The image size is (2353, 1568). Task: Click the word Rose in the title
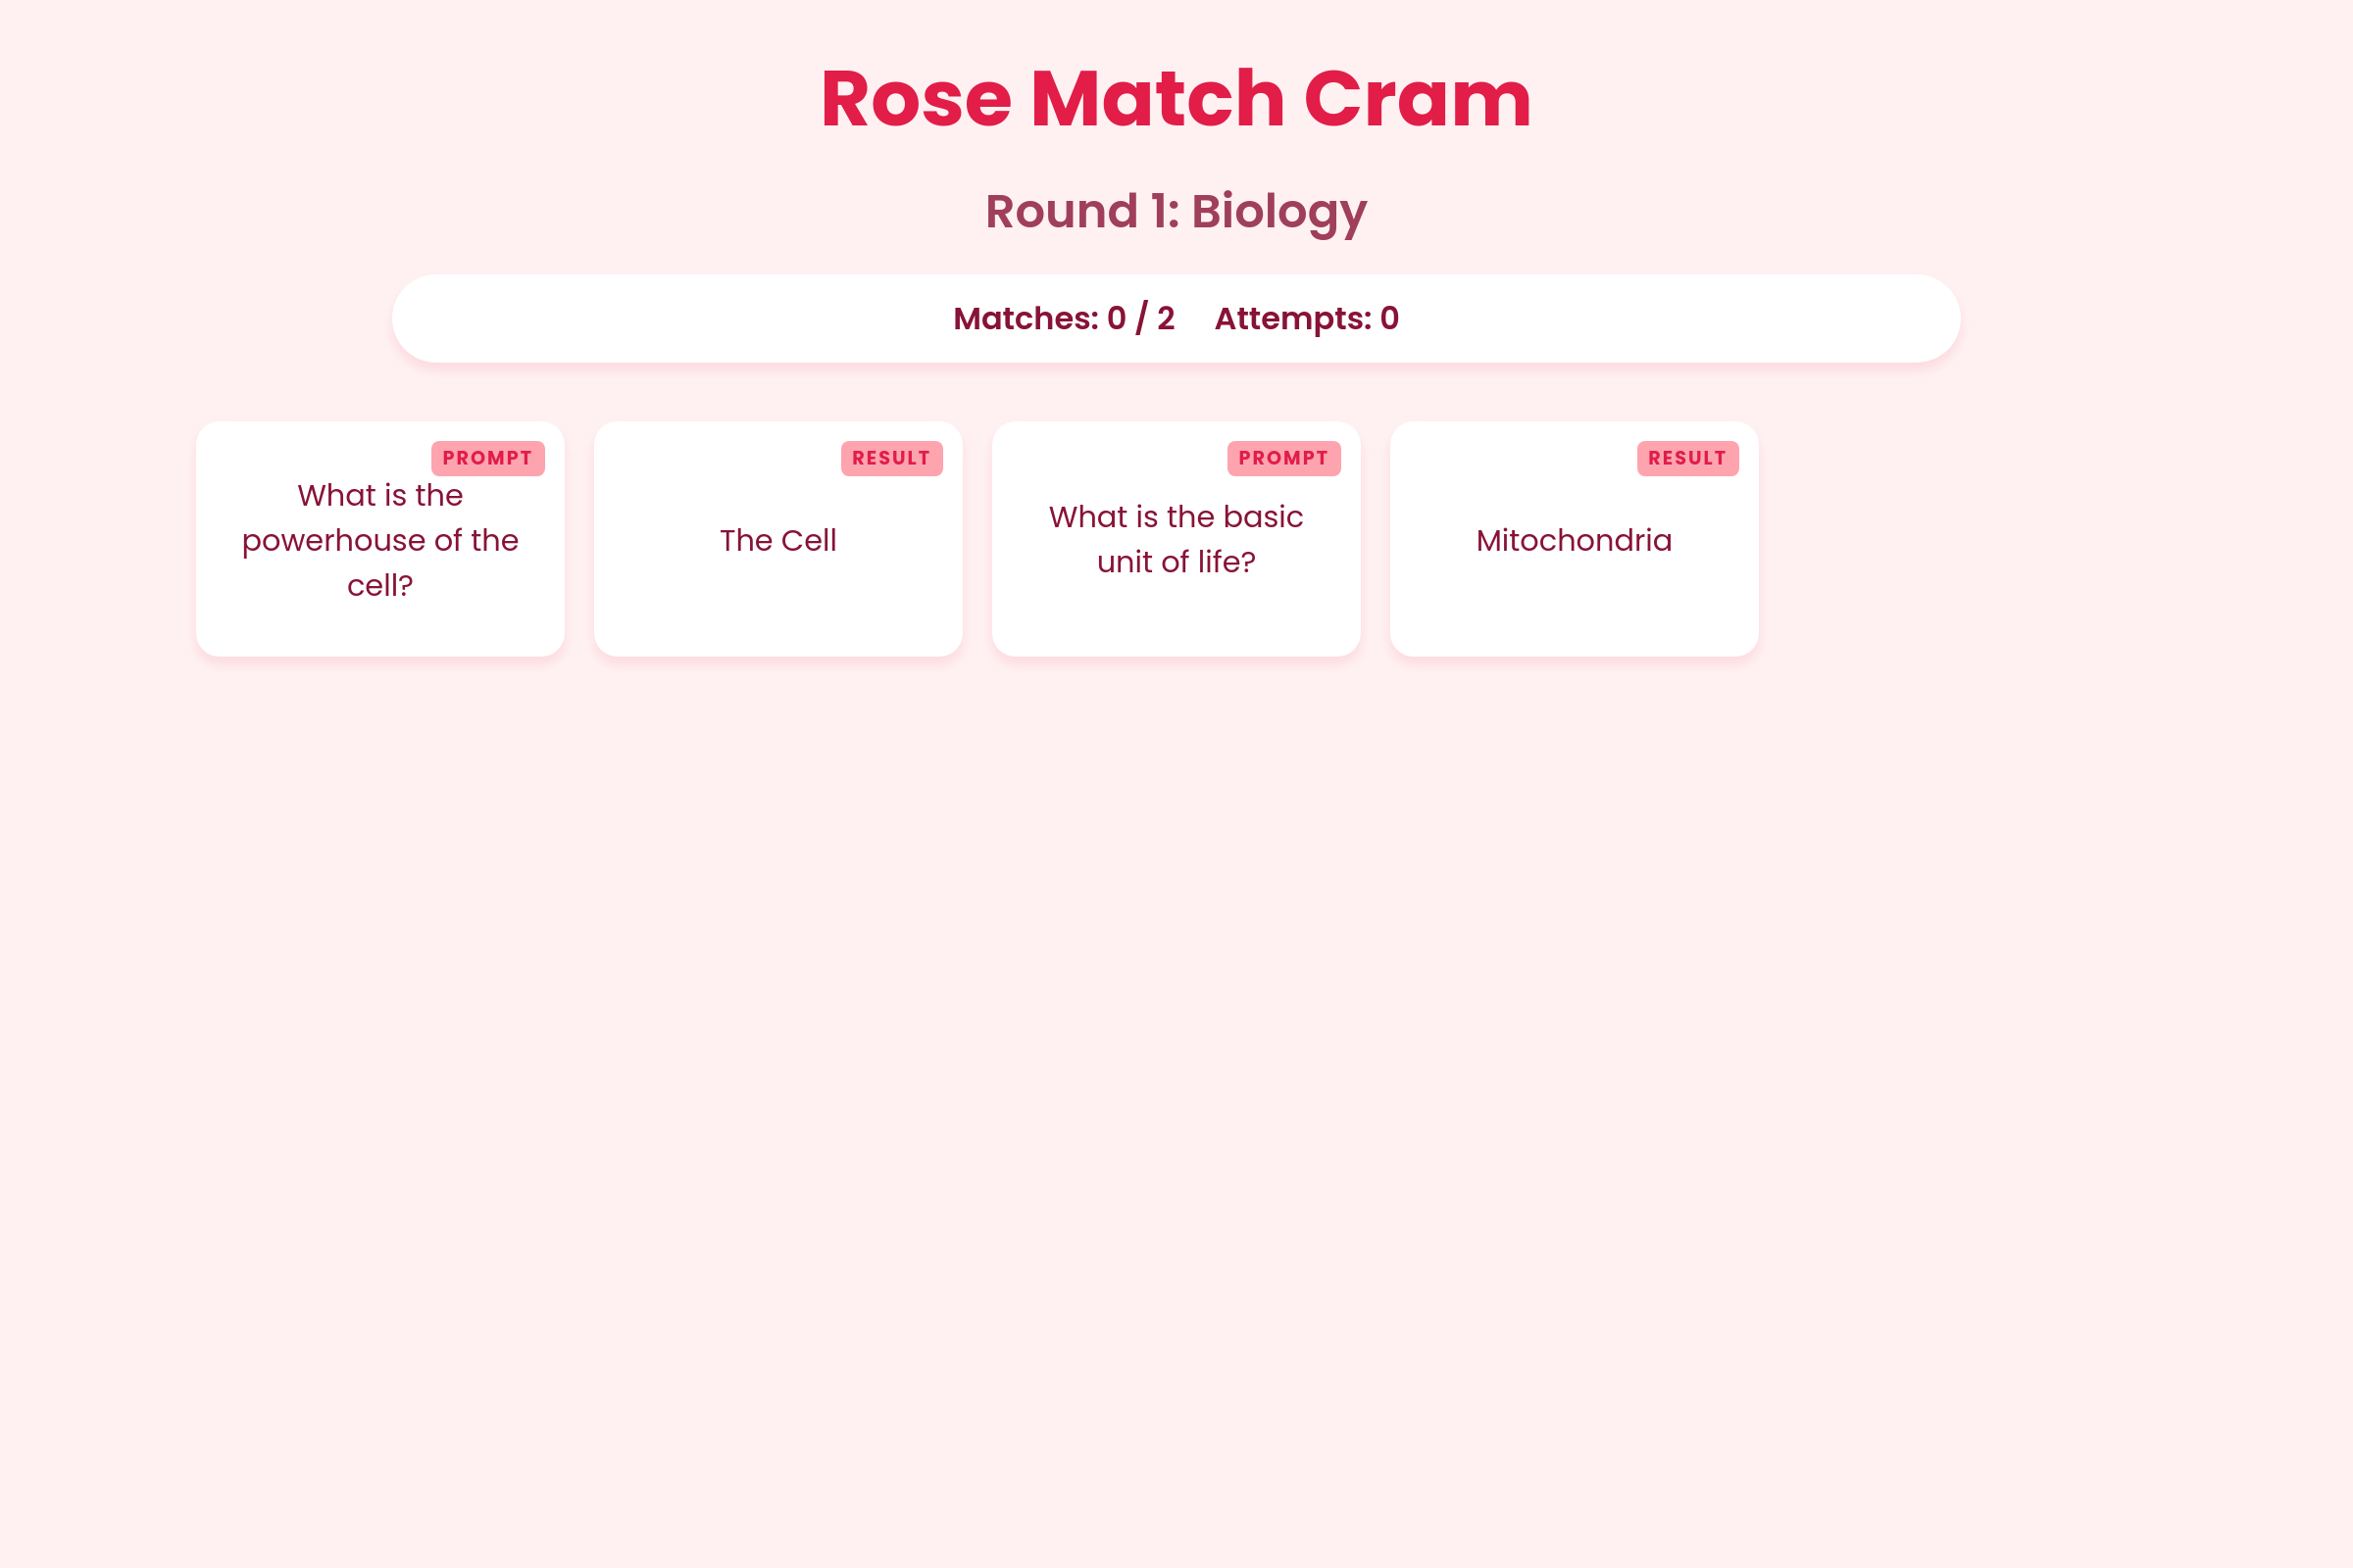[x=917, y=98]
